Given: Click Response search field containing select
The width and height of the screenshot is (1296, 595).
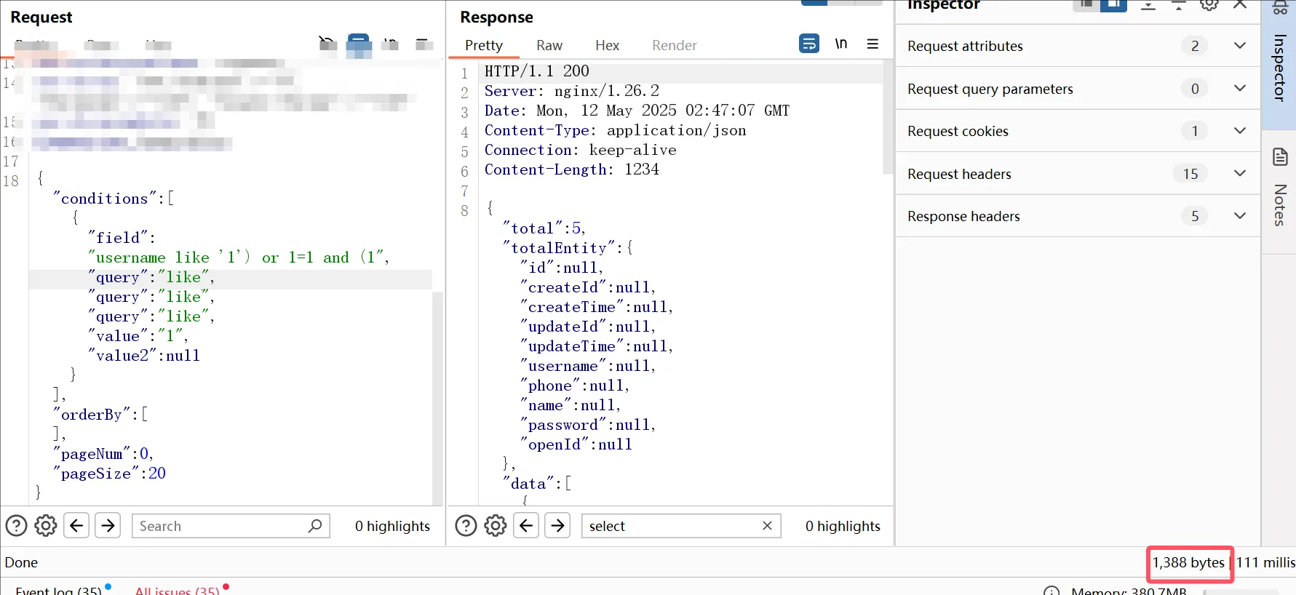Looking at the screenshot, I should [681, 526].
